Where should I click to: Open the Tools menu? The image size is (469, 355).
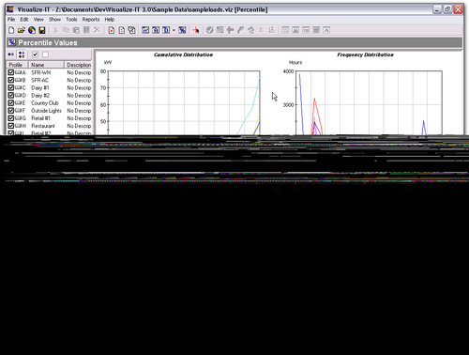pyautogui.click(x=71, y=20)
